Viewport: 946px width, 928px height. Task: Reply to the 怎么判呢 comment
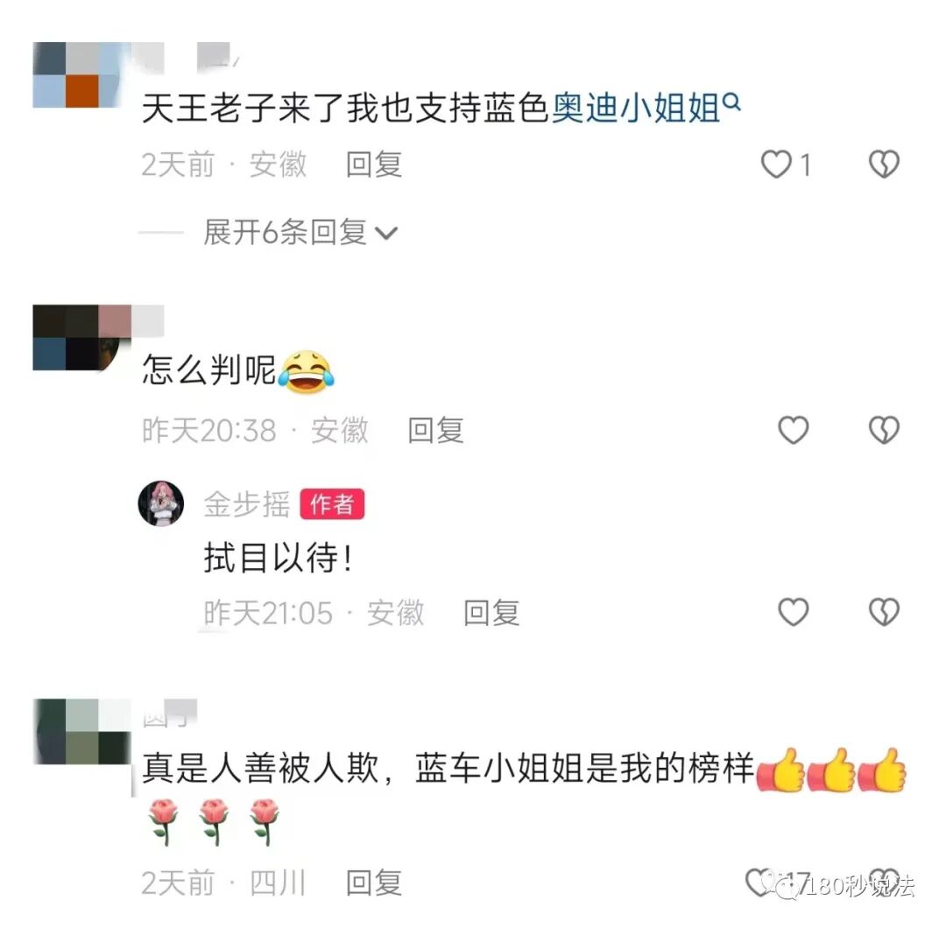[x=435, y=430]
